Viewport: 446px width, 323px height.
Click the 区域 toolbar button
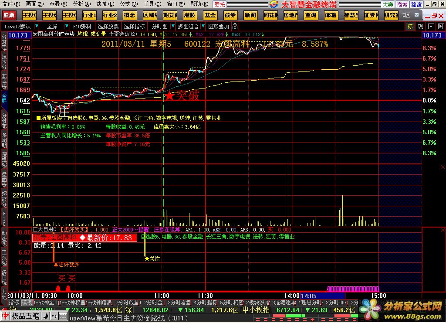pos(150,15)
